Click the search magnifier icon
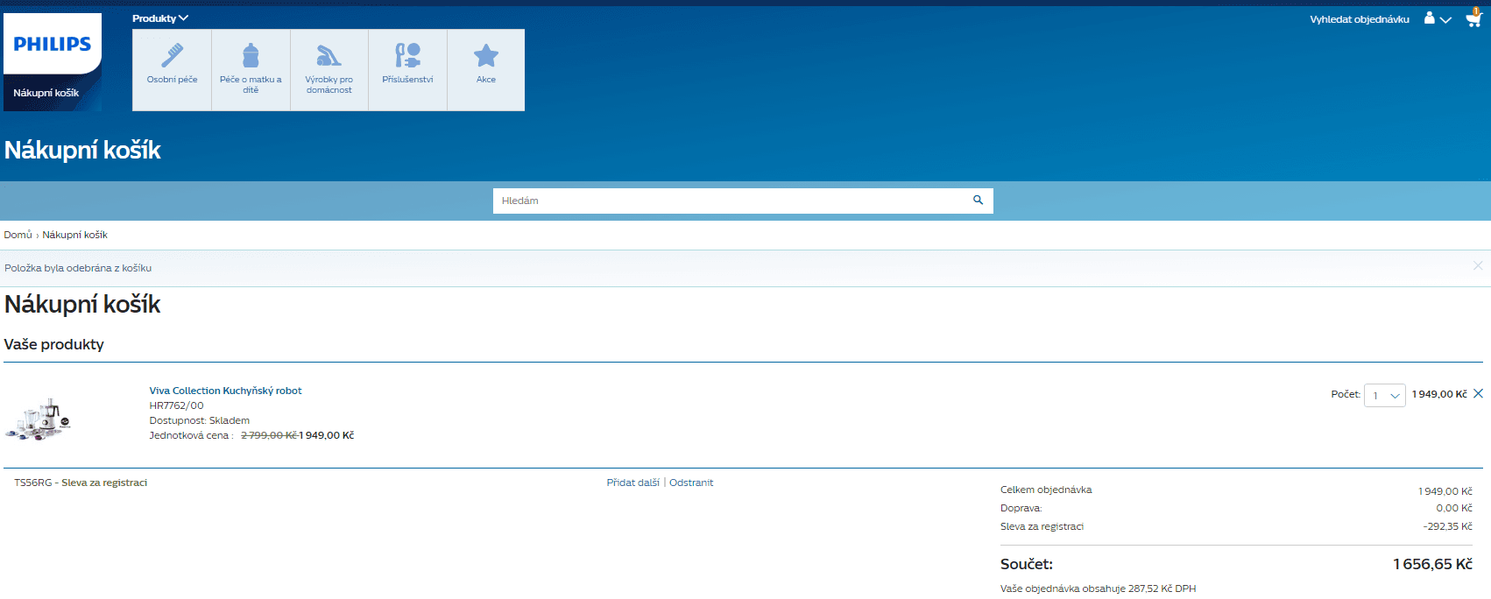 click(978, 201)
